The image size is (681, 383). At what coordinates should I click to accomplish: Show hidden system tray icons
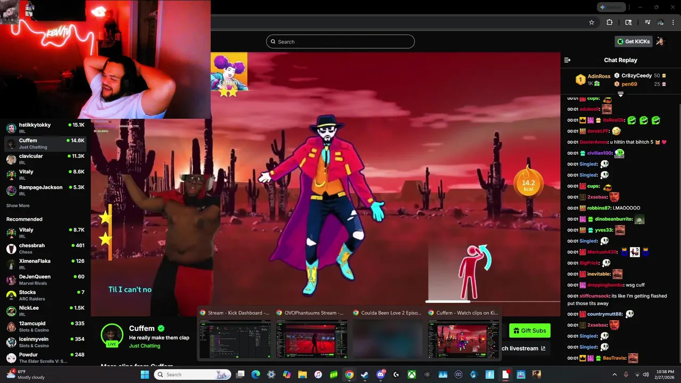[x=615, y=374]
